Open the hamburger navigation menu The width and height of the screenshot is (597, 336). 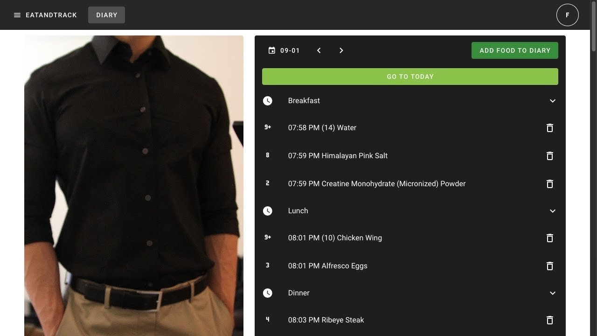(17, 15)
